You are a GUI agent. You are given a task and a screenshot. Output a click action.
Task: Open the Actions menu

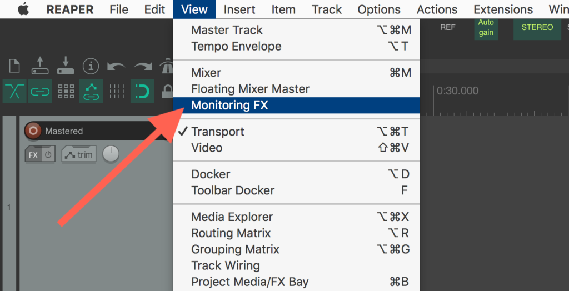click(x=437, y=9)
